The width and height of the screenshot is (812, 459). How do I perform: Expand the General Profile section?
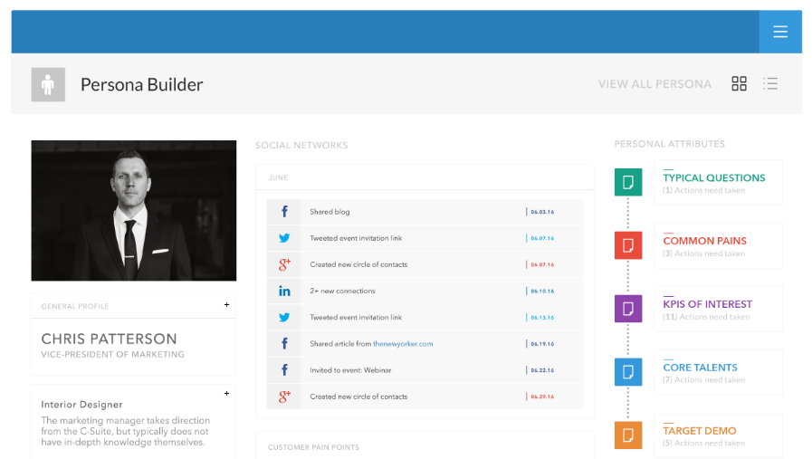[x=227, y=304]
